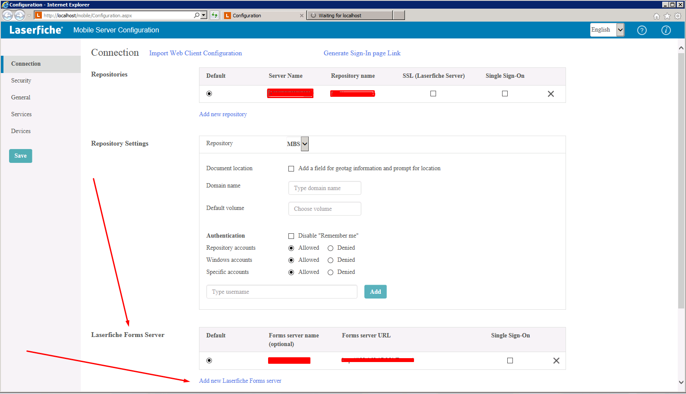Screen dimensions: 686x394
Task: Select Denied for Repository accounts
Action: 331,248
